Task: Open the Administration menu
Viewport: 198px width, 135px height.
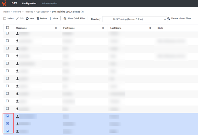Action: (x=49, y=3)
